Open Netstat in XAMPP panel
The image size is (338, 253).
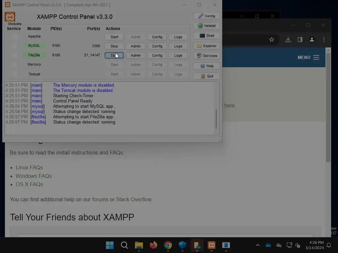(x=207, y=26)
